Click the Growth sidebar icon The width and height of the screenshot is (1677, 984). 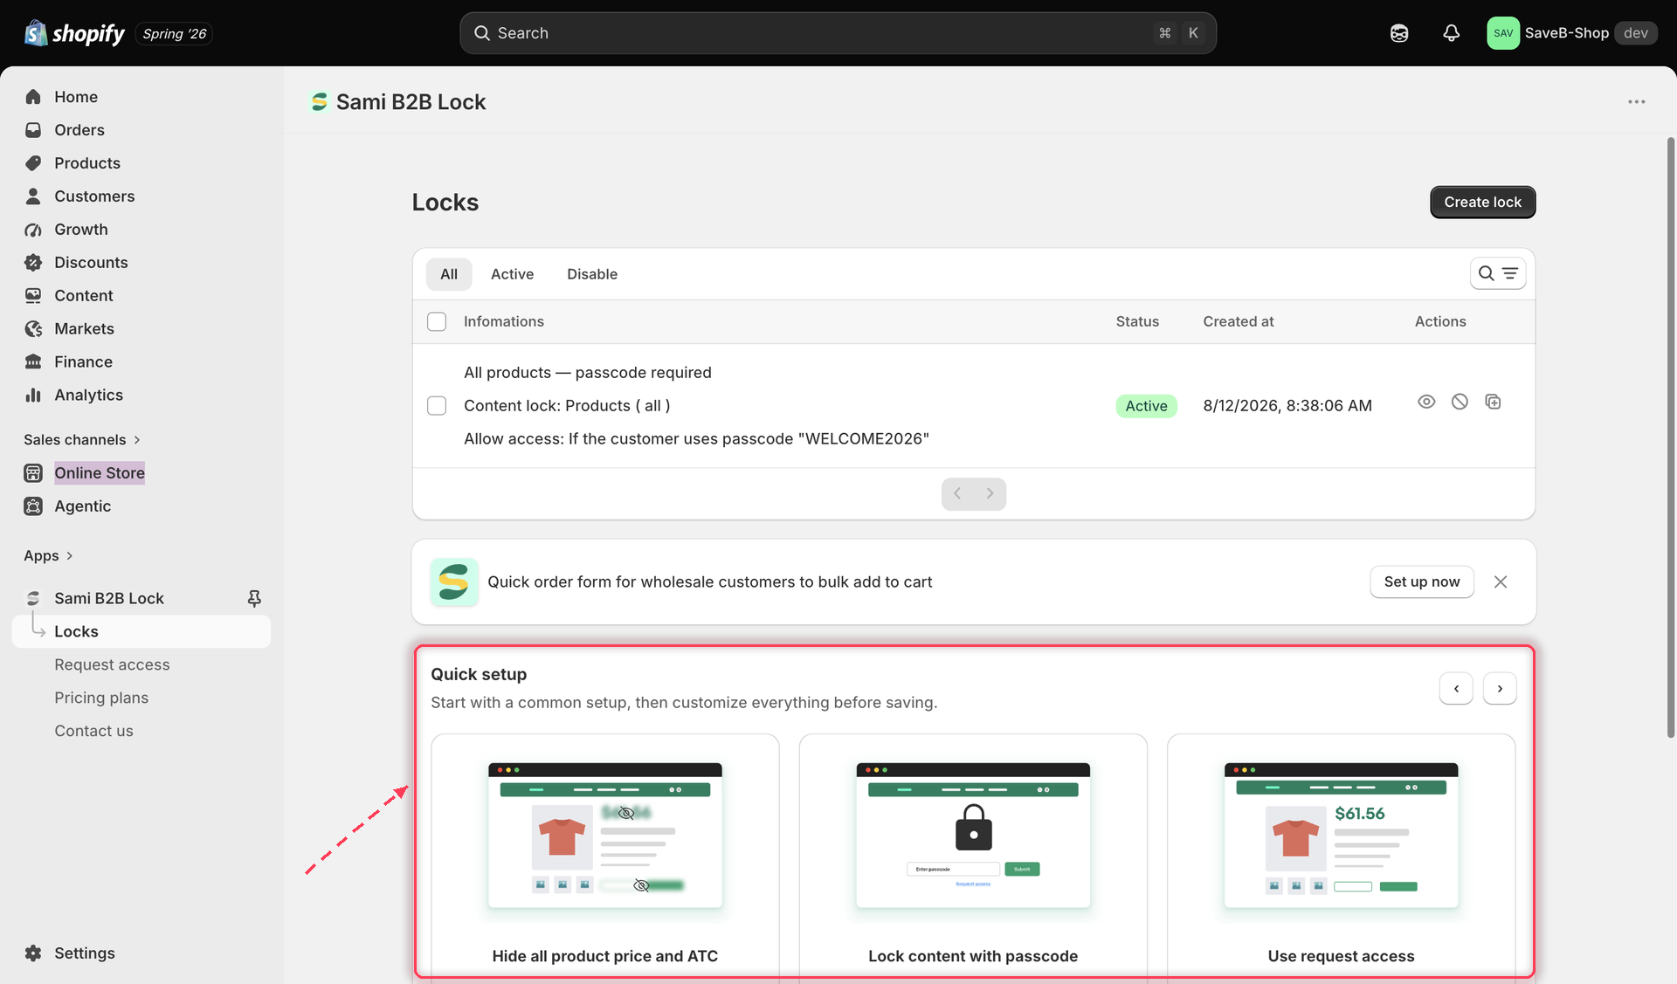click(x=33, y=230)
